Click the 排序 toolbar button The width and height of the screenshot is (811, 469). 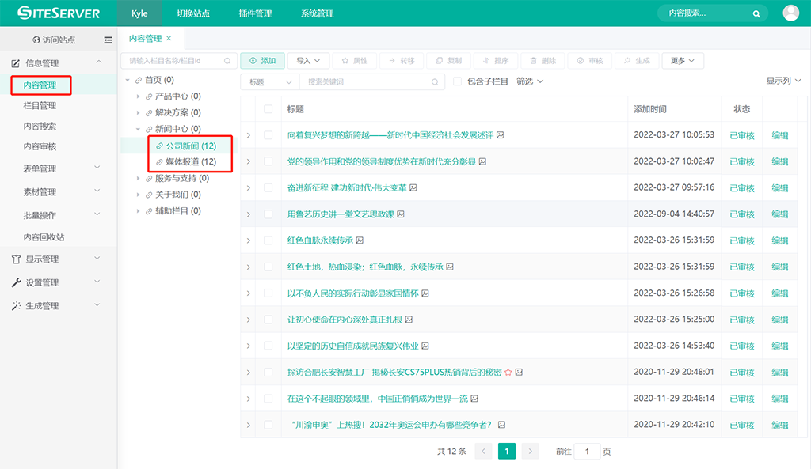tap(496, 61)
